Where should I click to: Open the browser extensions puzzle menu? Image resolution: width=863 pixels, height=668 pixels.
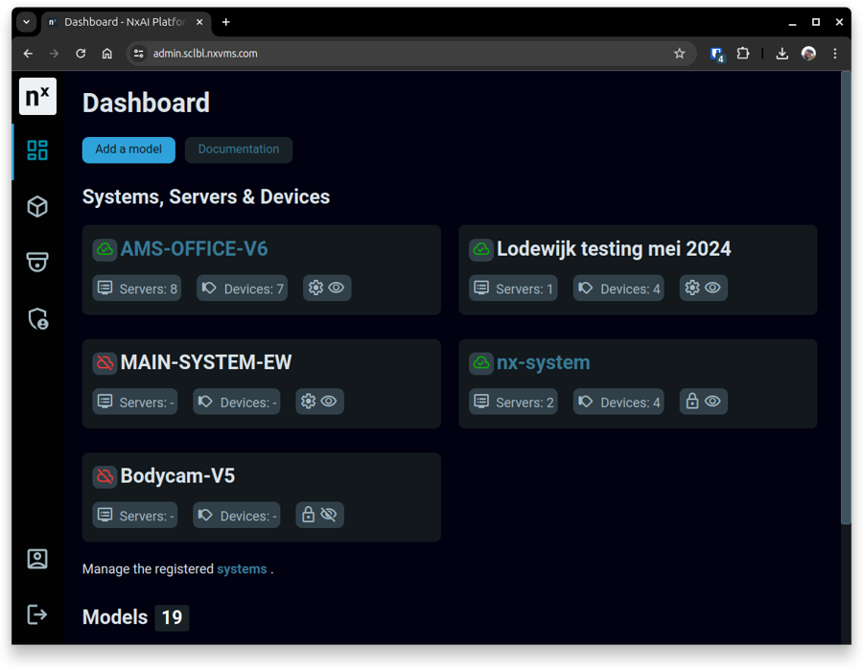743,54
